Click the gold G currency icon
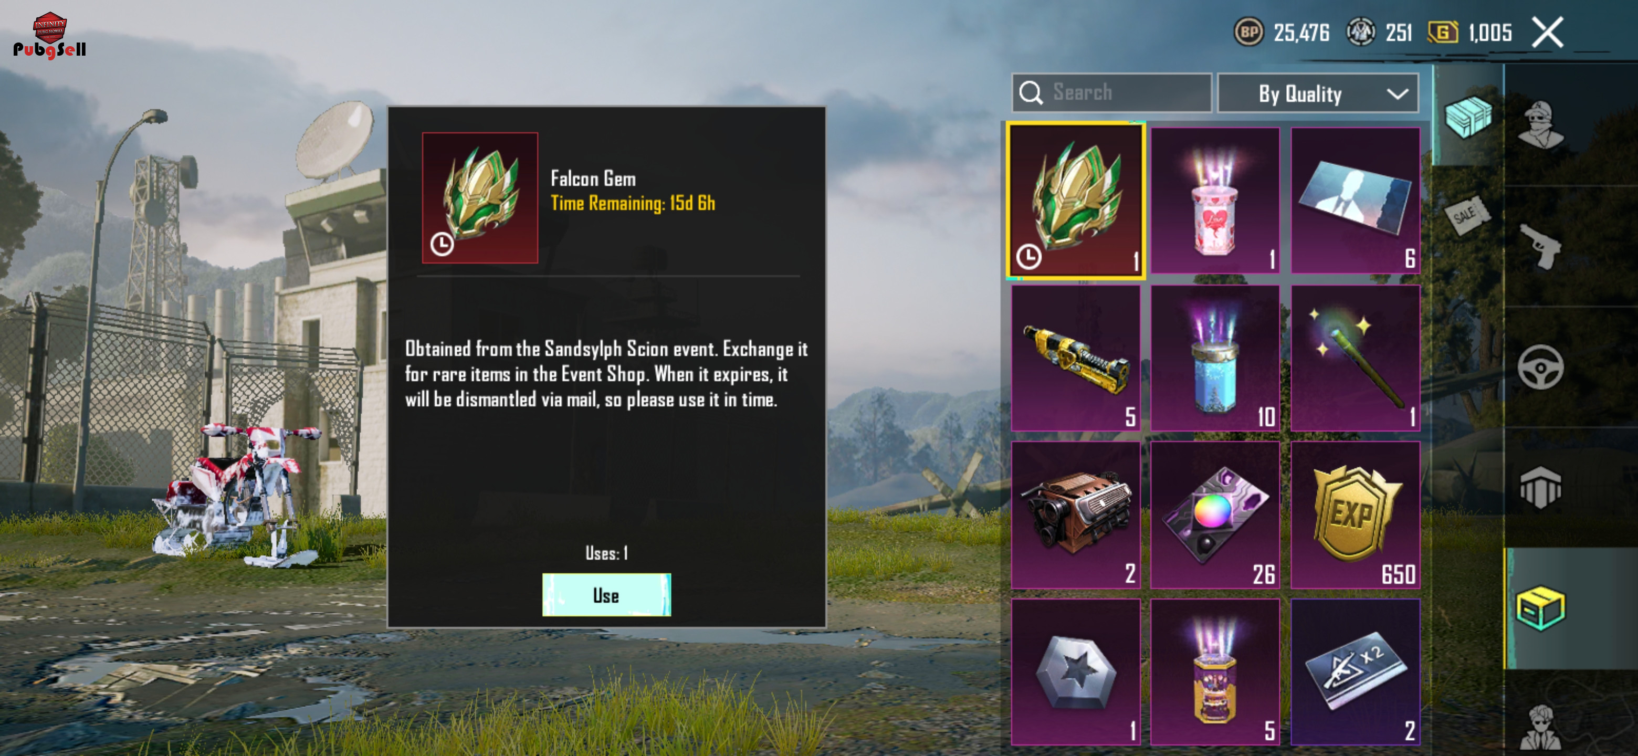Viewport: 1638px width, 756px height. click(x=1443, y=32)
